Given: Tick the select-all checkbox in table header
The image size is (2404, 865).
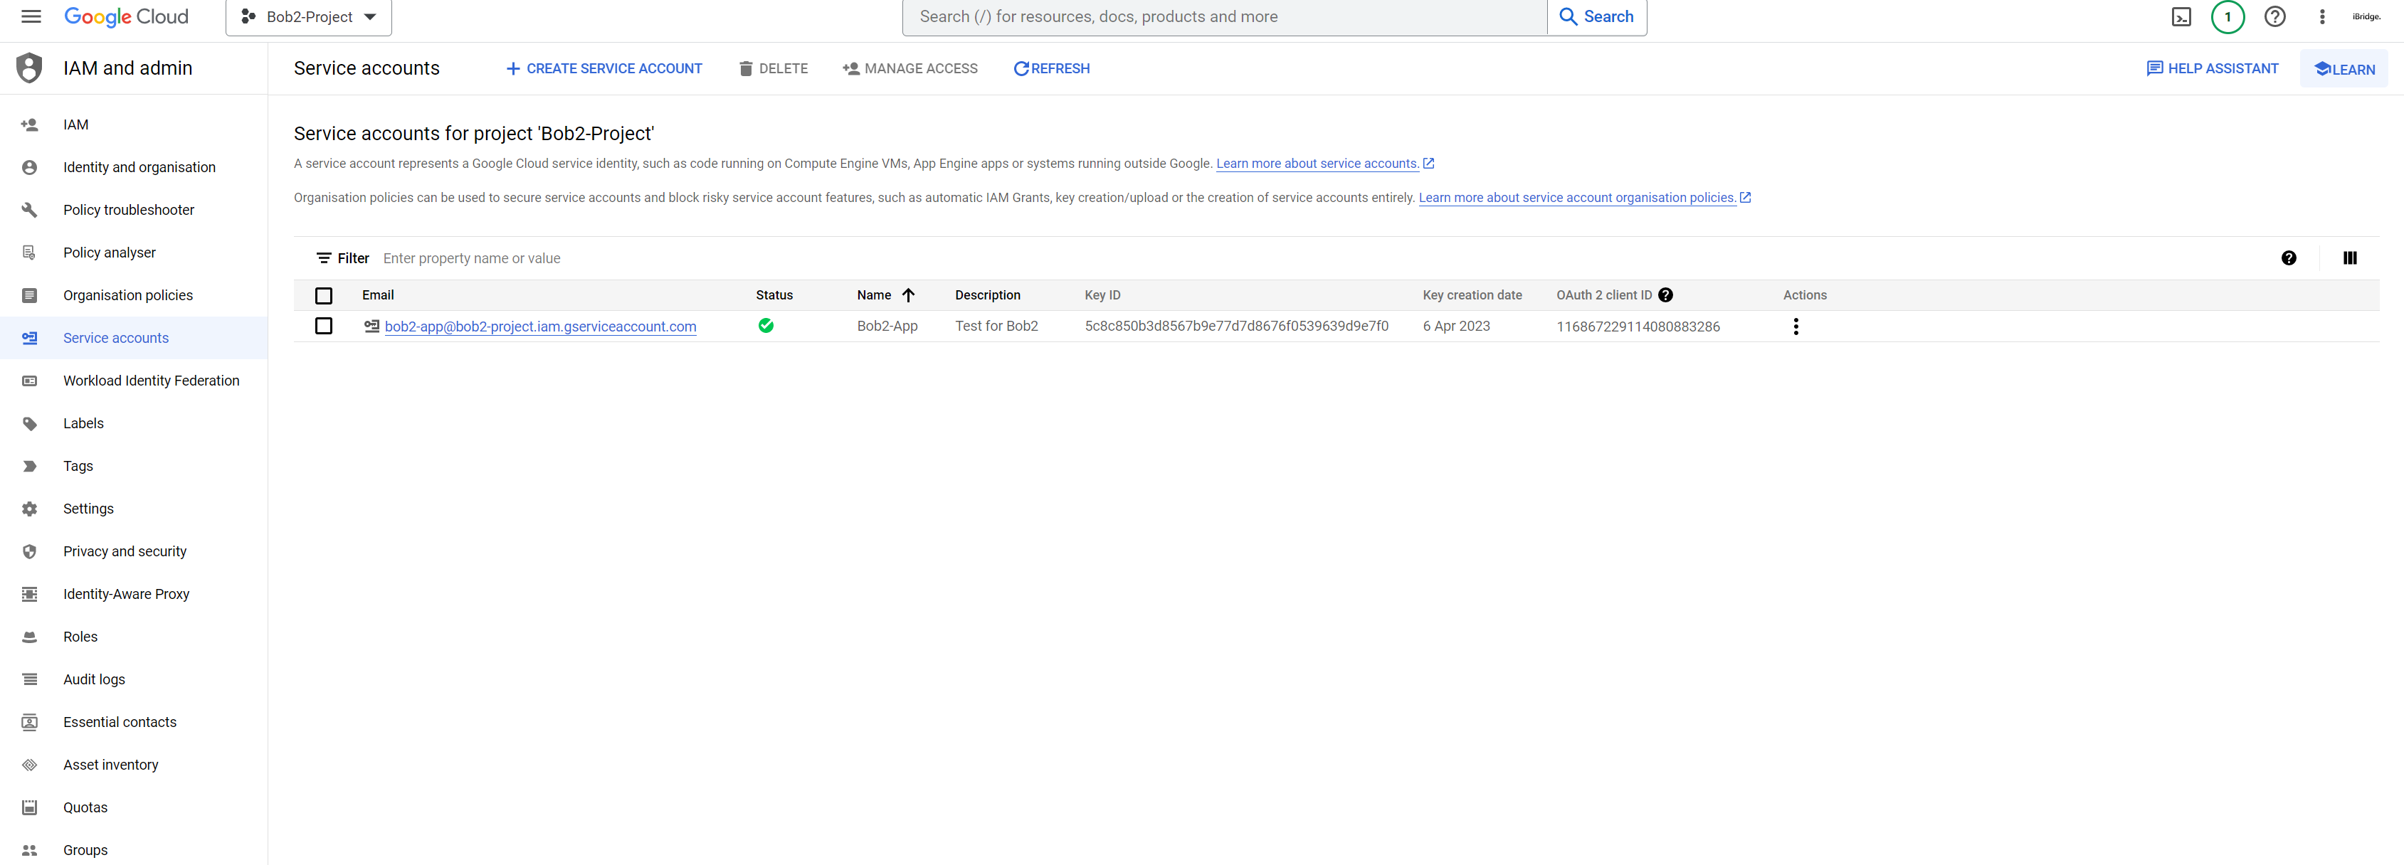Looking at the screenshot, I should 324,296.
